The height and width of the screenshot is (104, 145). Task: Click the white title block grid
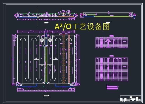point(131,98)
